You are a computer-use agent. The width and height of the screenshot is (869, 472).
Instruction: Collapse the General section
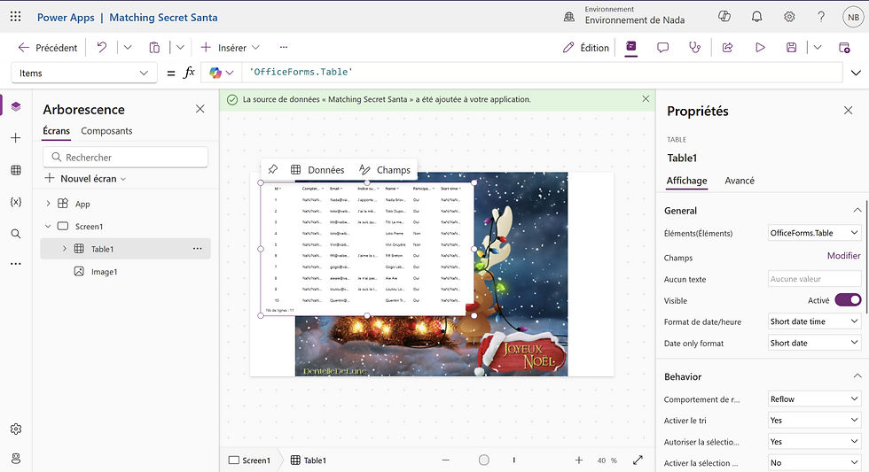[x=857, y=210]
